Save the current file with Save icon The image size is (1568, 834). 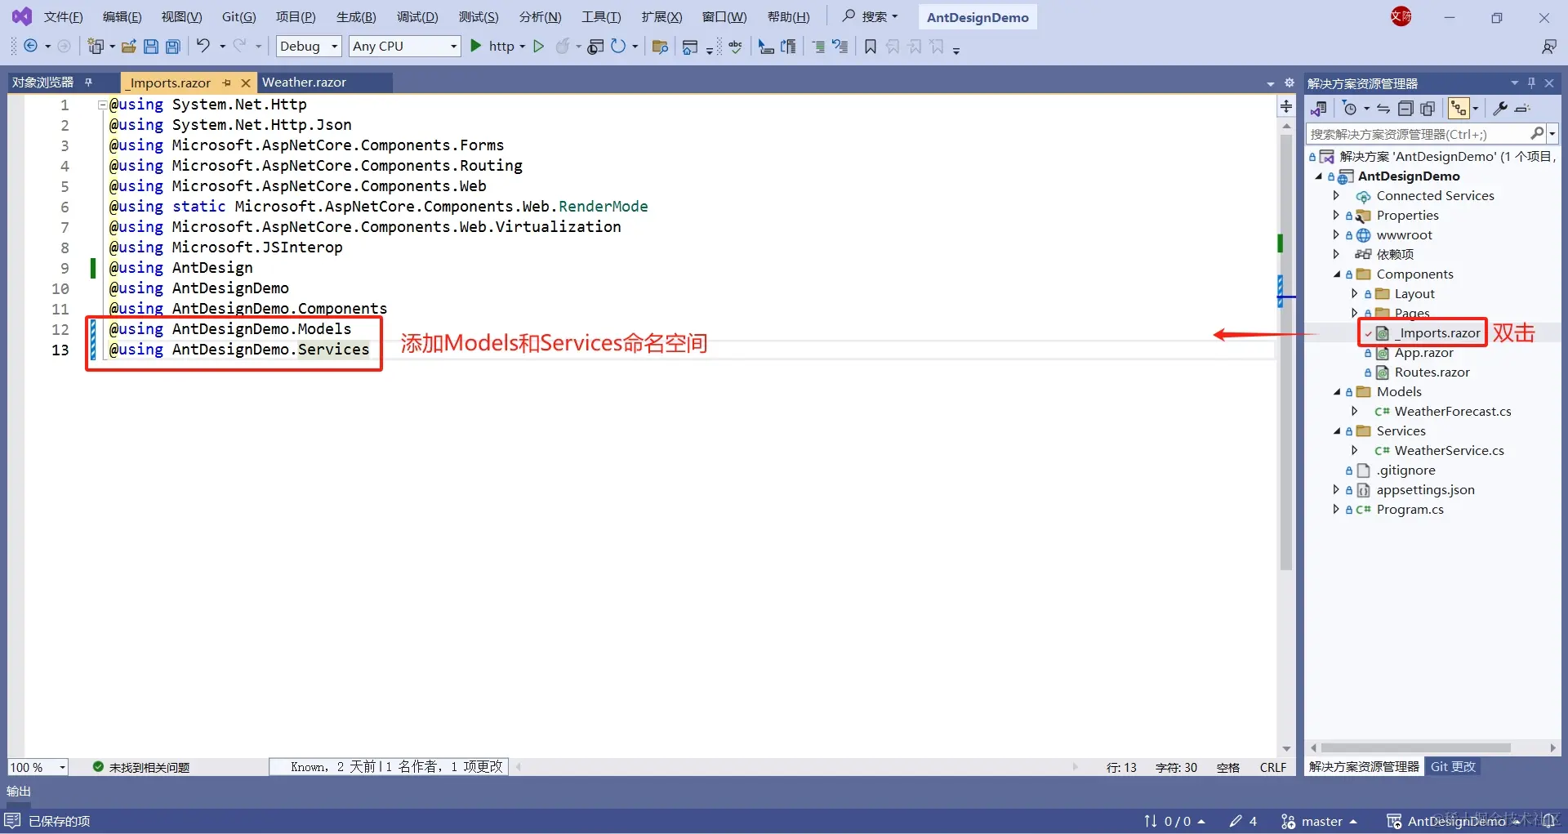point(151,47)
